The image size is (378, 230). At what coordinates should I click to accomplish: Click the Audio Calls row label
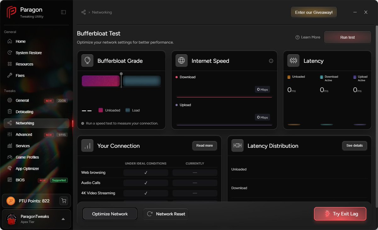click(91, 183)
